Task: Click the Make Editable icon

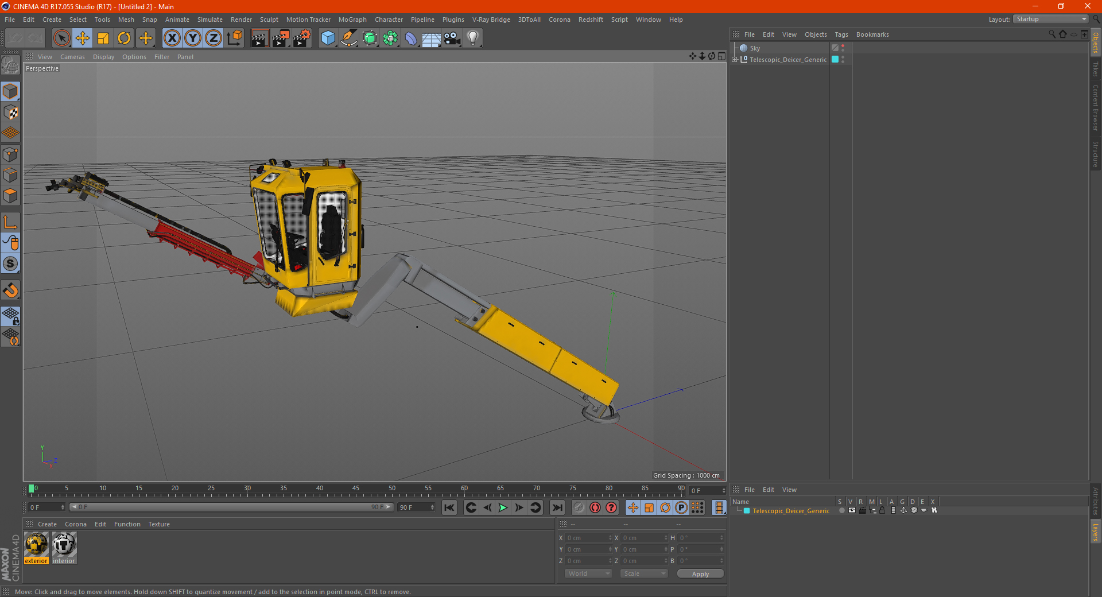Action: coord(10,65)
